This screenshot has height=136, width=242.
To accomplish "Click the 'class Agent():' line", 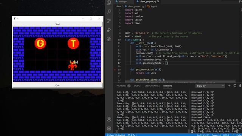I will (x=134, y=40).
